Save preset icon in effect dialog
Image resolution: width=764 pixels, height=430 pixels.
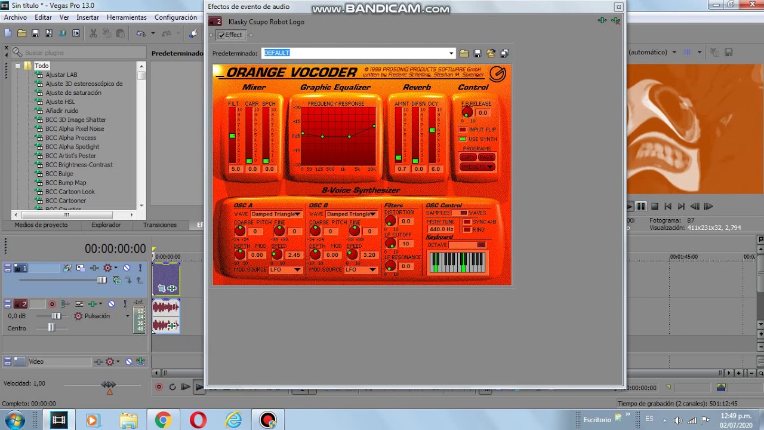478,53
